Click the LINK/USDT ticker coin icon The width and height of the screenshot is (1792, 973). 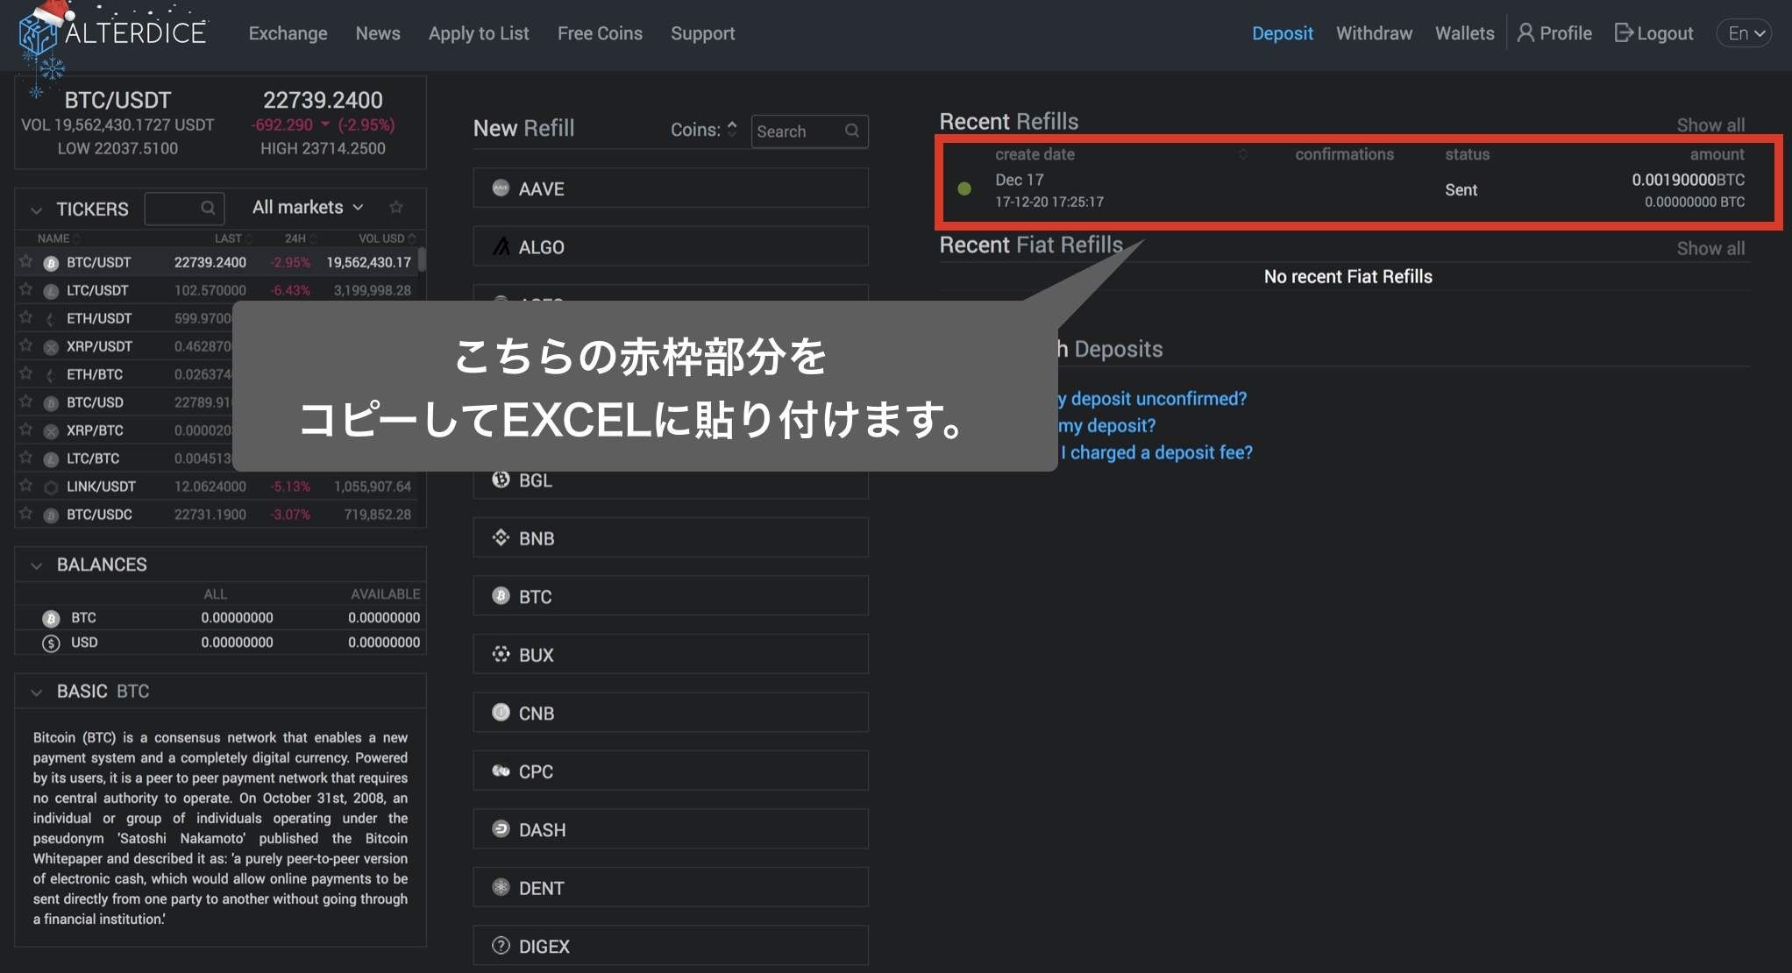tap(51, 487)
